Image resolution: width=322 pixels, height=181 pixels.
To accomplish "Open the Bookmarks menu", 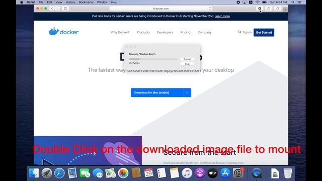I will 86,2.
